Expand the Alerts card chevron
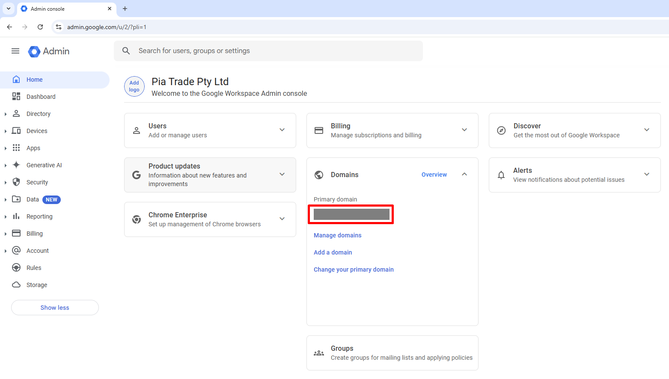 coord(647,175)
